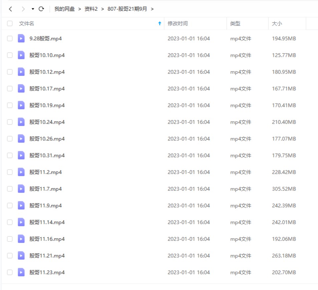
Task: Check the box for 股哥10.17.mp4
Action: click(x=10, y=89)
